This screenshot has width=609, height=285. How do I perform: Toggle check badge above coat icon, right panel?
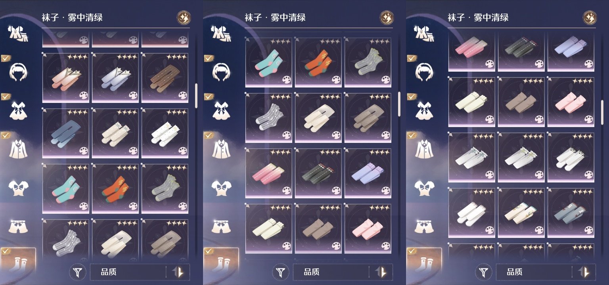pyautogui.click(x=412, y=135)
